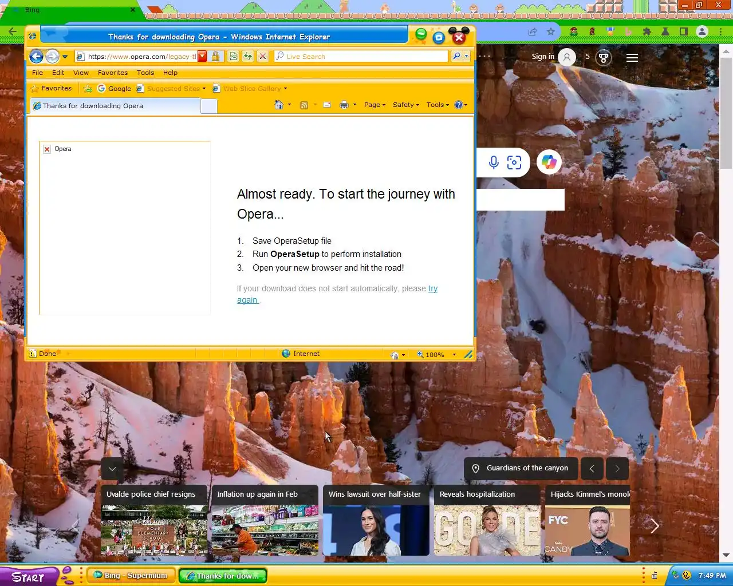Click the Compatibility View icon

pos(233,56)
